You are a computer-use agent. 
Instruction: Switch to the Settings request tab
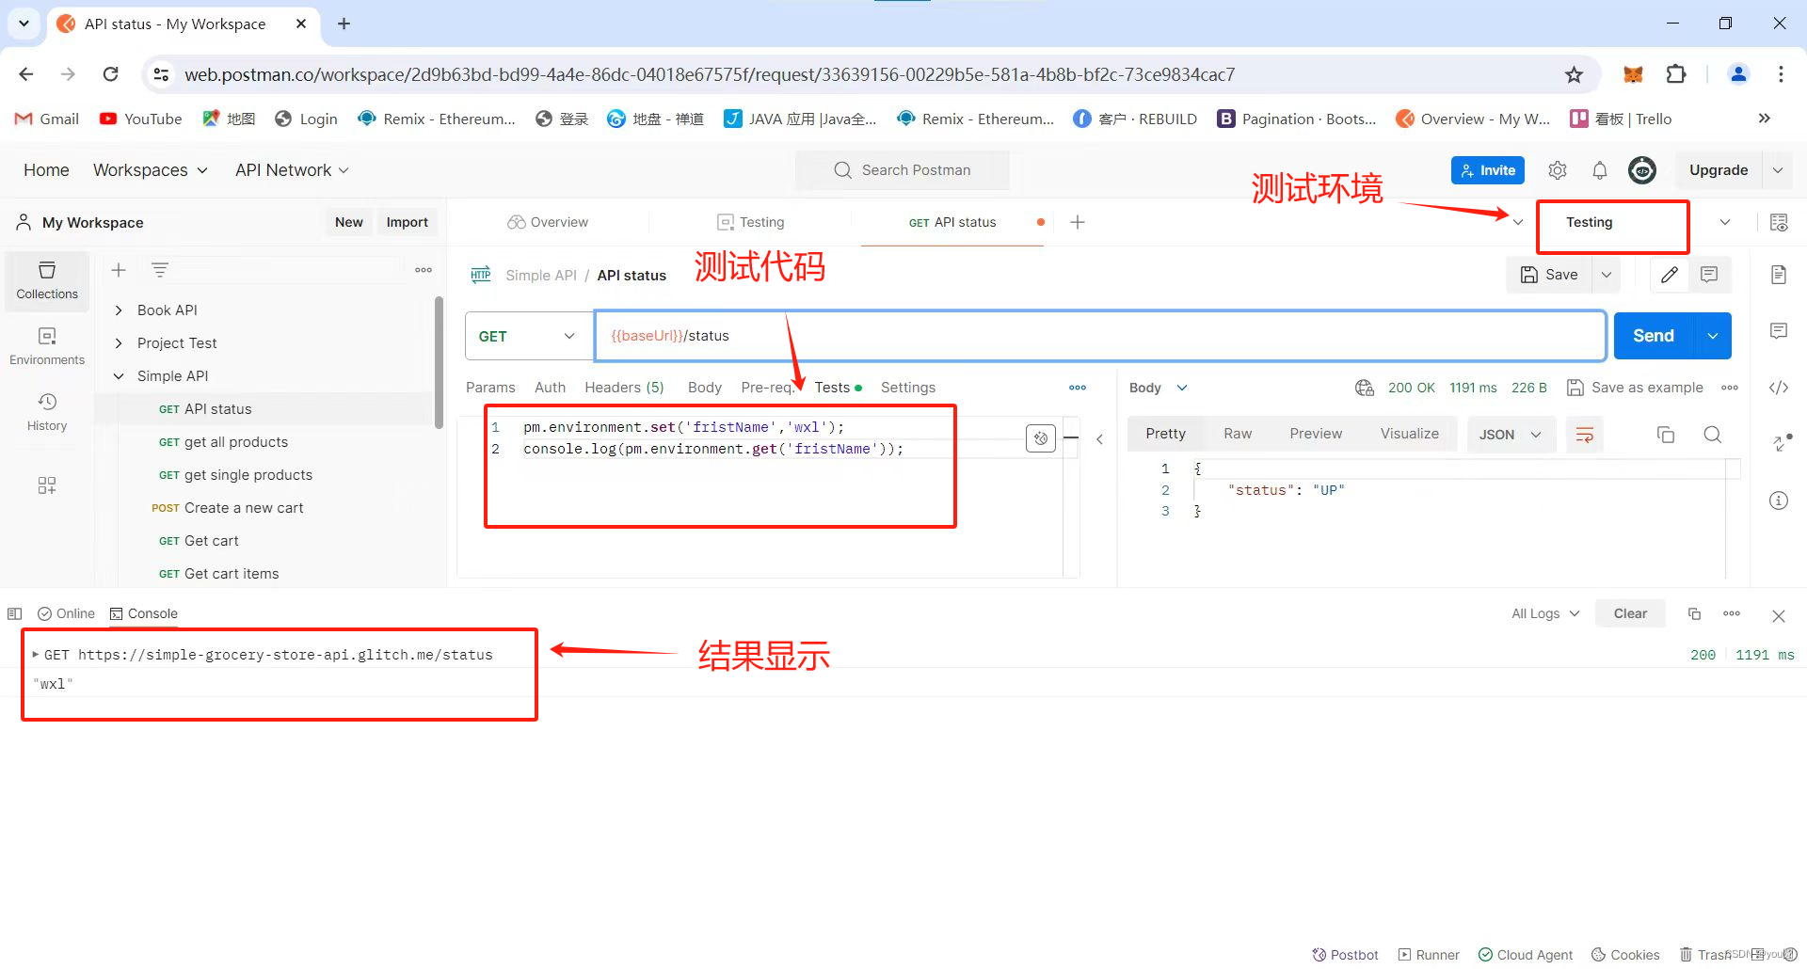(x=908, y=388)
